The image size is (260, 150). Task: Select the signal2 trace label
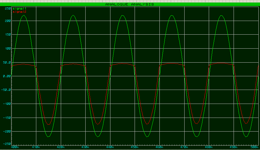19,12
